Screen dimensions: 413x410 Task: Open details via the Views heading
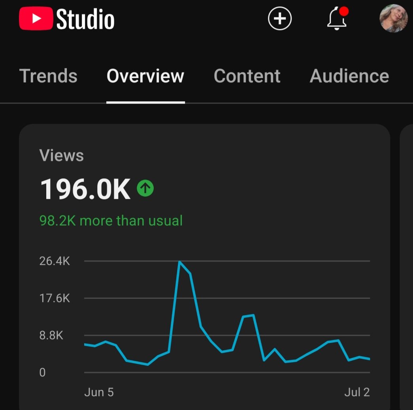62,155
